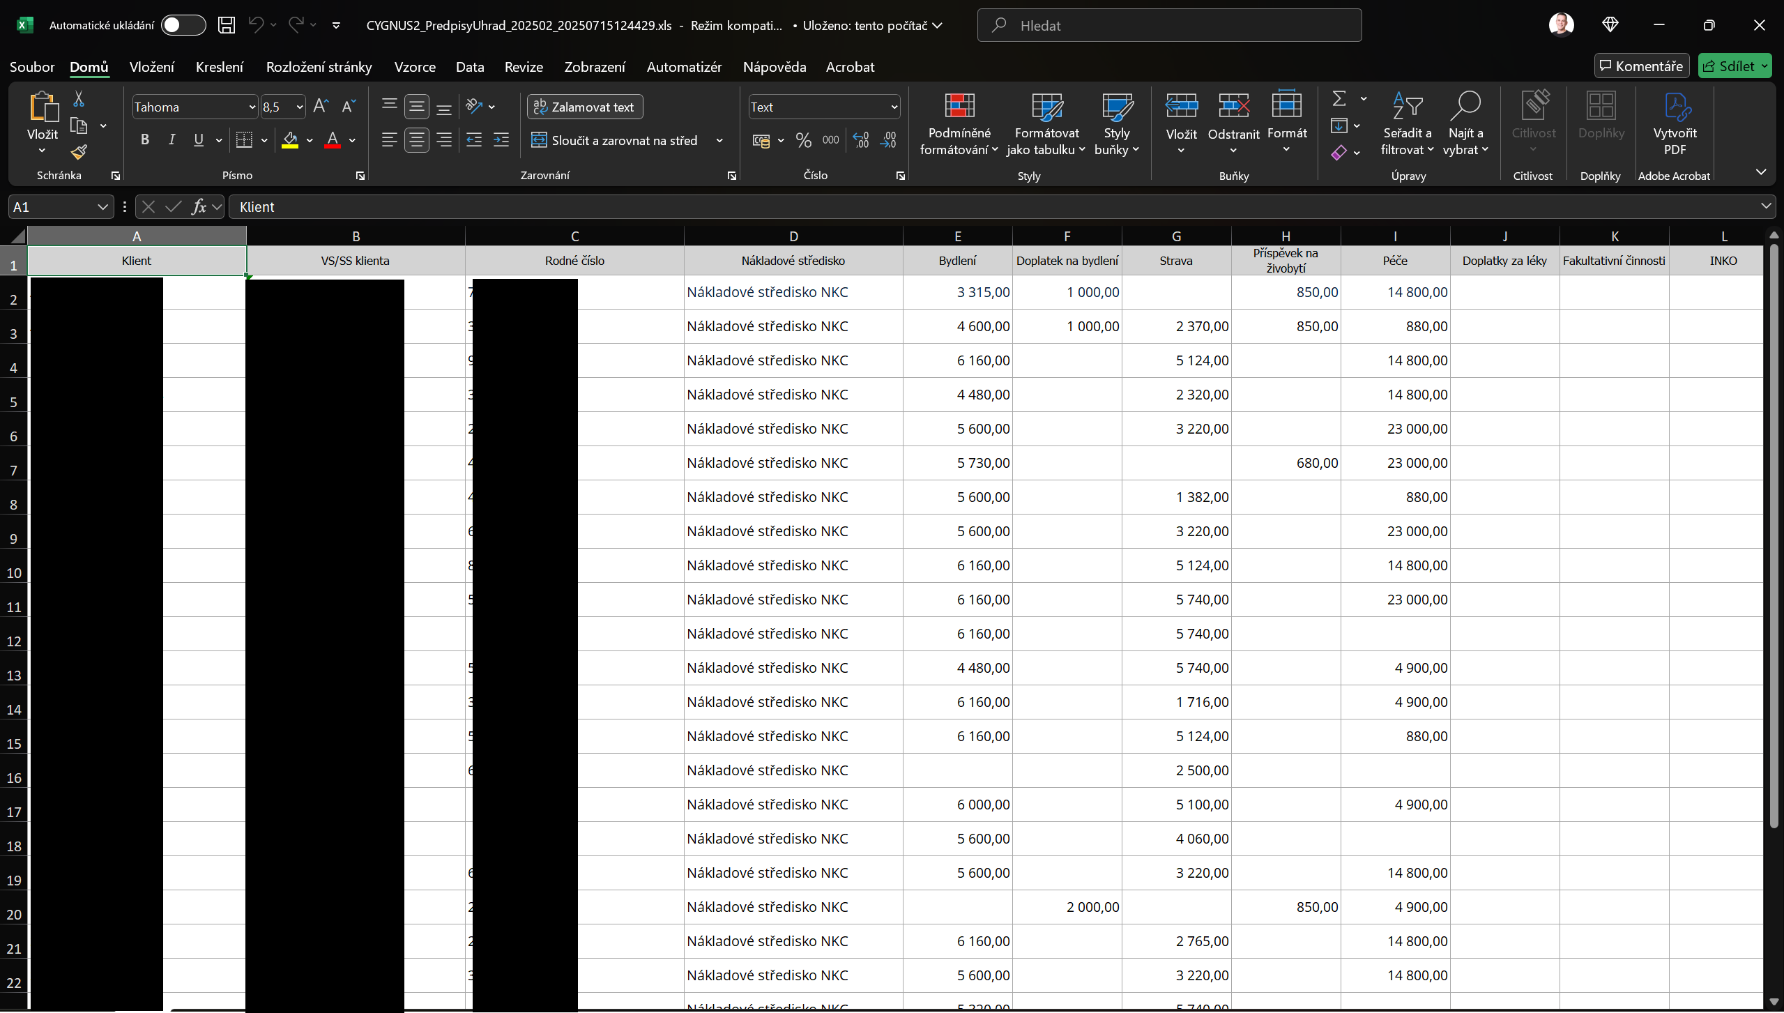The width and height of the screenshot is (1784, 1013).
Task: Toggle the Automatické ukládání switch
Action: [x=183, y=25]
